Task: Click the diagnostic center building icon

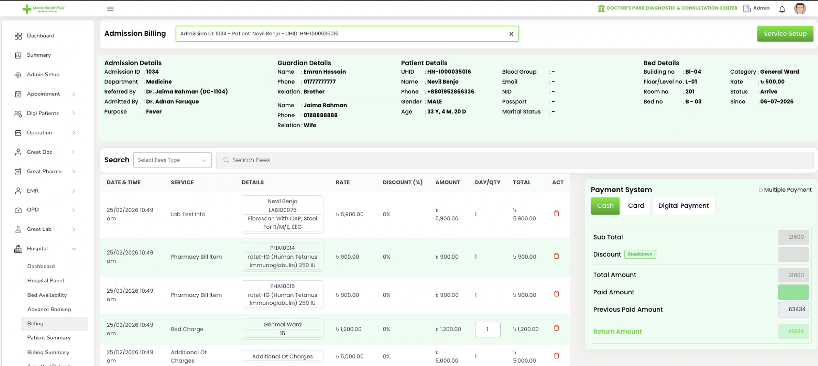Action: 601,8
